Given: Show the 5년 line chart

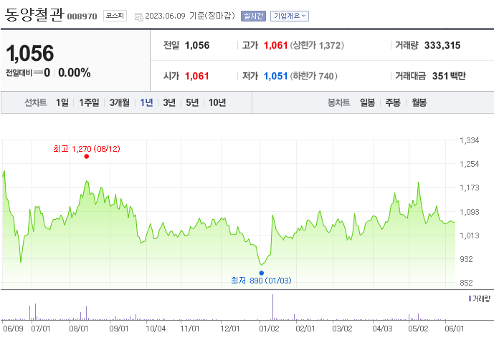Looking at the screenshot, I should pyautogui.click(x=192, y=102).
